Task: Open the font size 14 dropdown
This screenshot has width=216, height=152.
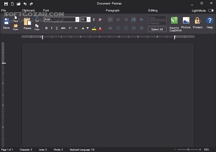Action: click(89, 19)
